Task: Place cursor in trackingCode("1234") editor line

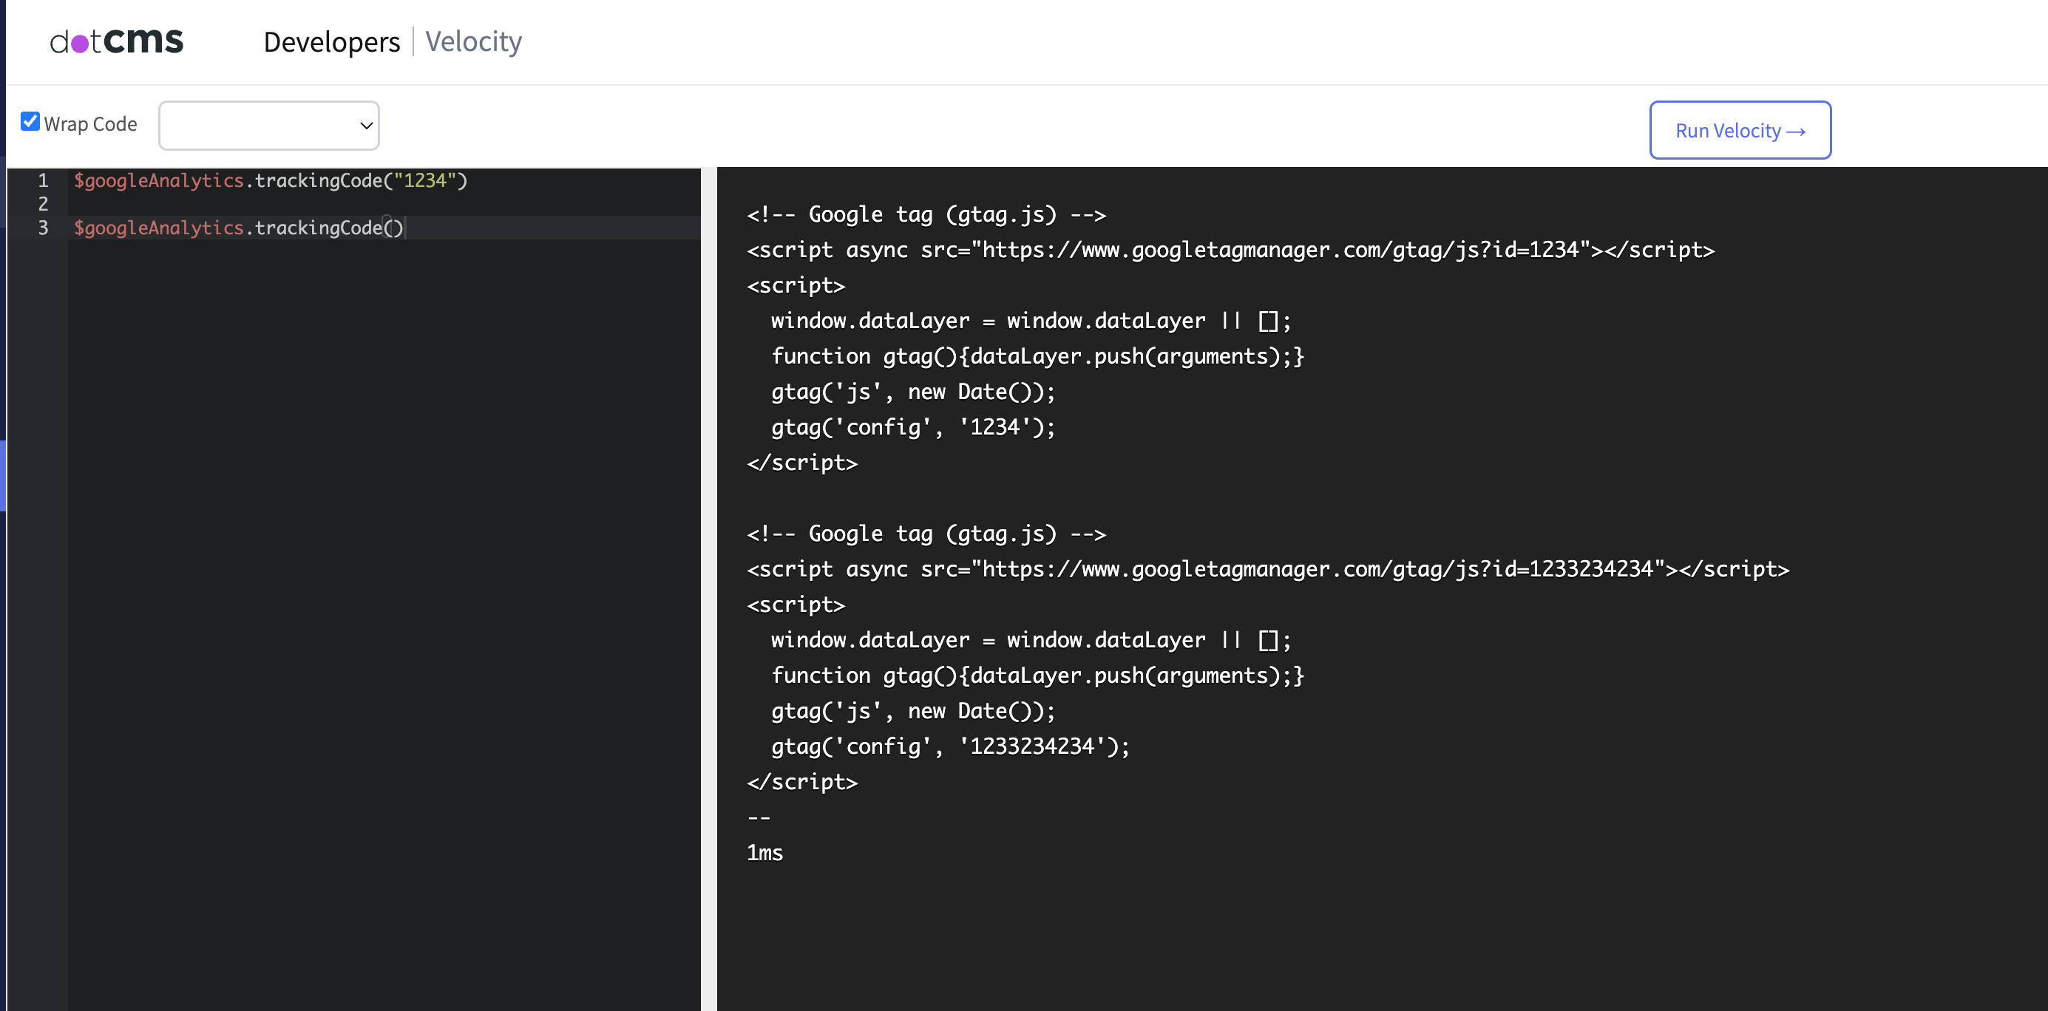Action: [x=271, y=180]
